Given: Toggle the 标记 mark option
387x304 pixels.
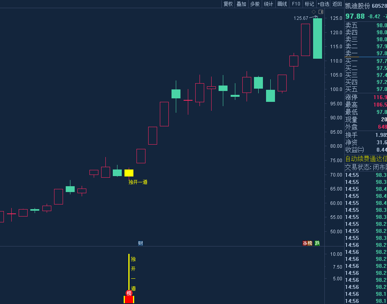Looking at the screenshot, I should [309, 4].
